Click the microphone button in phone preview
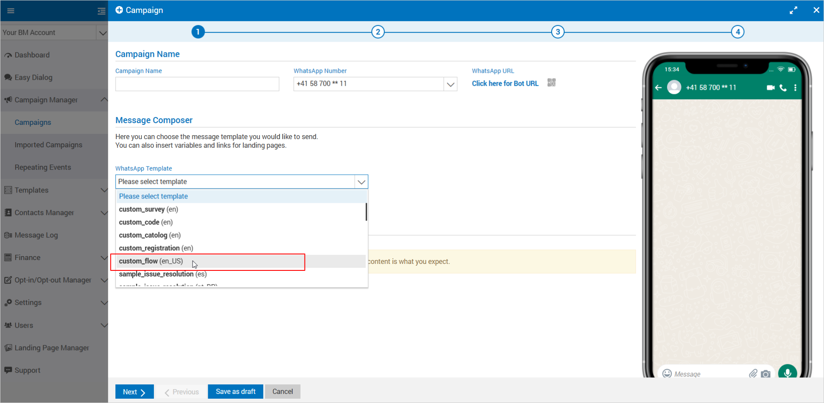 [x=788, y=373]
